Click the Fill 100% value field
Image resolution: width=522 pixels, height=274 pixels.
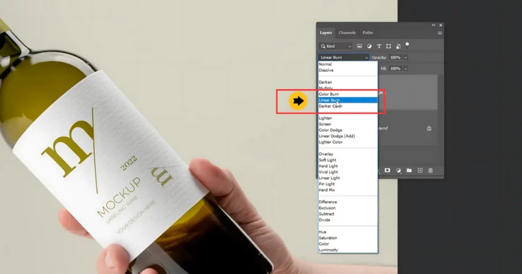pyautogui.click(x=396, y=68)
